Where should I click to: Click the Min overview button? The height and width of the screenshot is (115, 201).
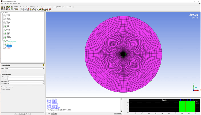coord(4,71)
